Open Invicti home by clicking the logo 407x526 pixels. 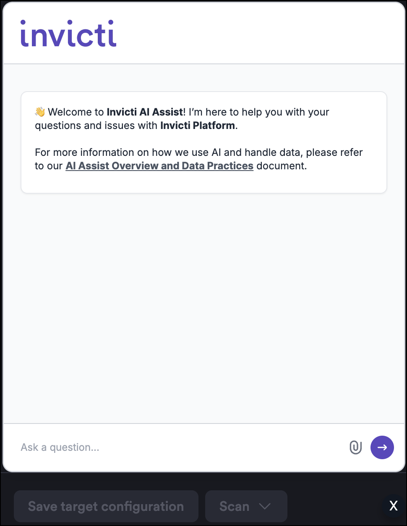pyautogui.click(x=68, y=34)
